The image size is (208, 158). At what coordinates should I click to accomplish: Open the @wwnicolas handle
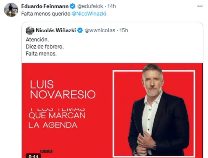click(x=100, y=30)
